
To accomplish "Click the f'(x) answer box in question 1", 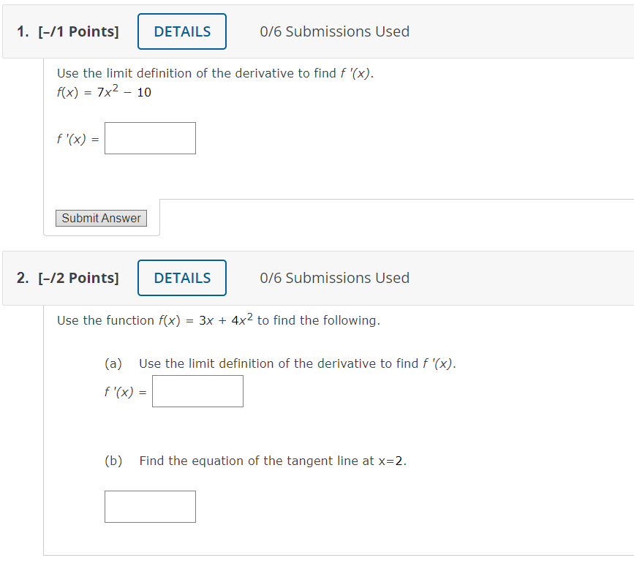I will (x=150, y=137).
